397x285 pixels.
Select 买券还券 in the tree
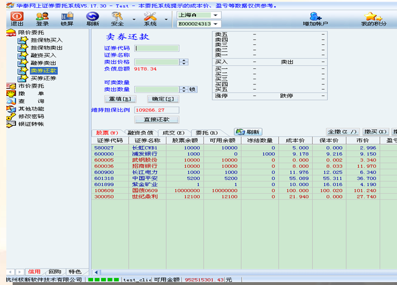coord(43,78)
